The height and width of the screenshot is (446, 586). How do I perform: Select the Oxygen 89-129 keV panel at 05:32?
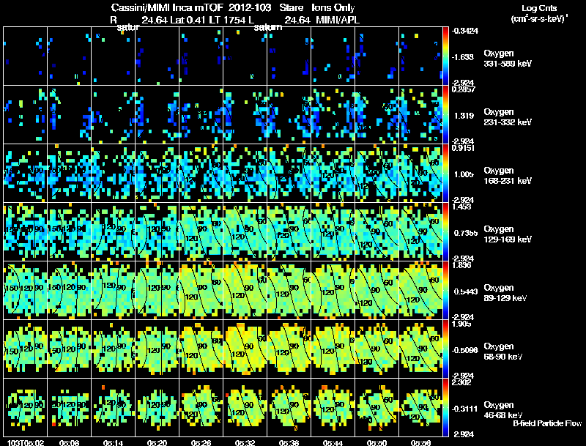tap(245, 290)
